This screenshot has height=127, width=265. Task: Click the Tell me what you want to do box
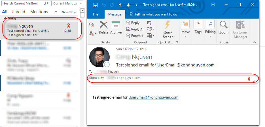[x=153, y=14]
